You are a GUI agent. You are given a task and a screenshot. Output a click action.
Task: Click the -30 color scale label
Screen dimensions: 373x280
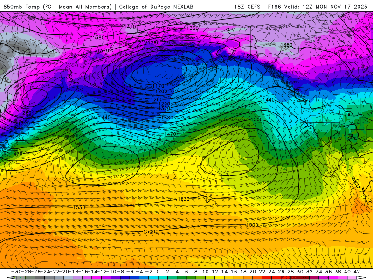[x=17, y=272]
